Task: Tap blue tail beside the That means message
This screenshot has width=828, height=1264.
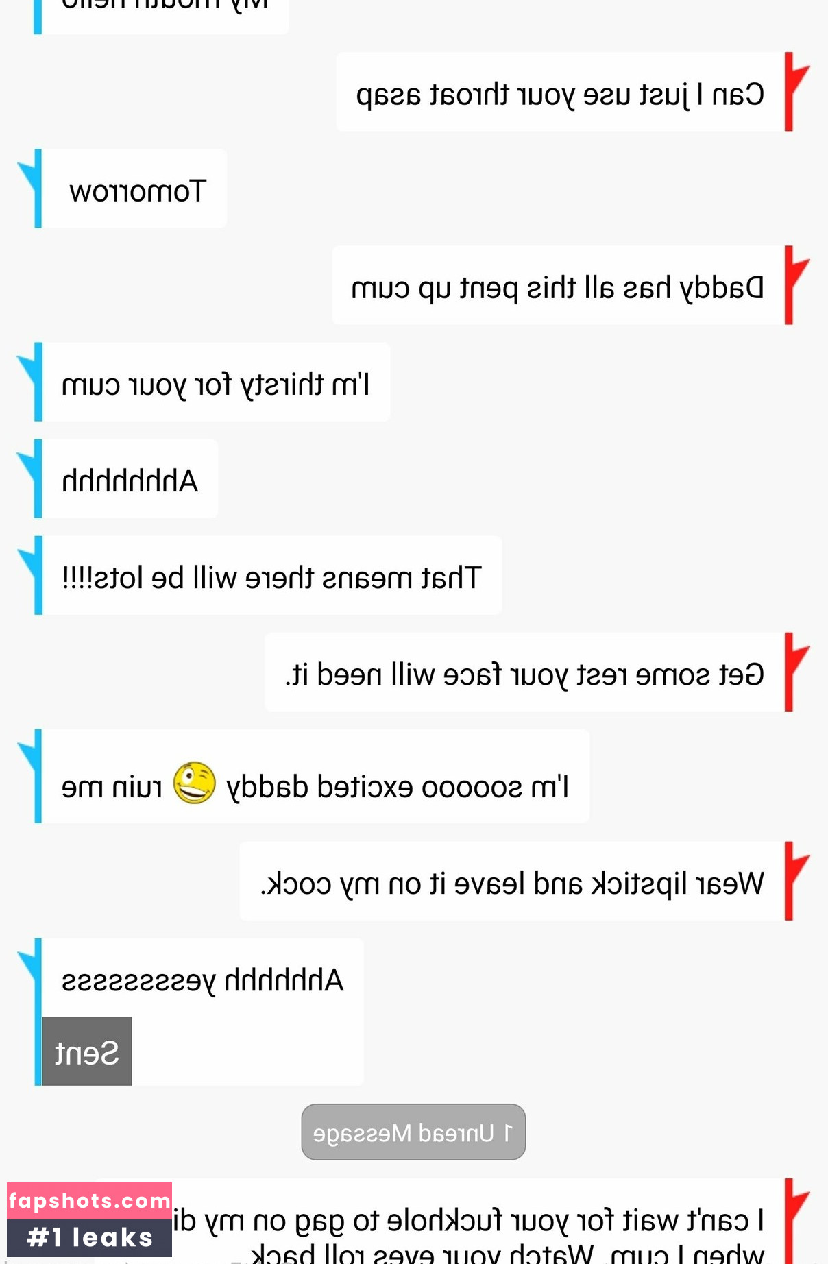Action: click(x=29, y=575)
